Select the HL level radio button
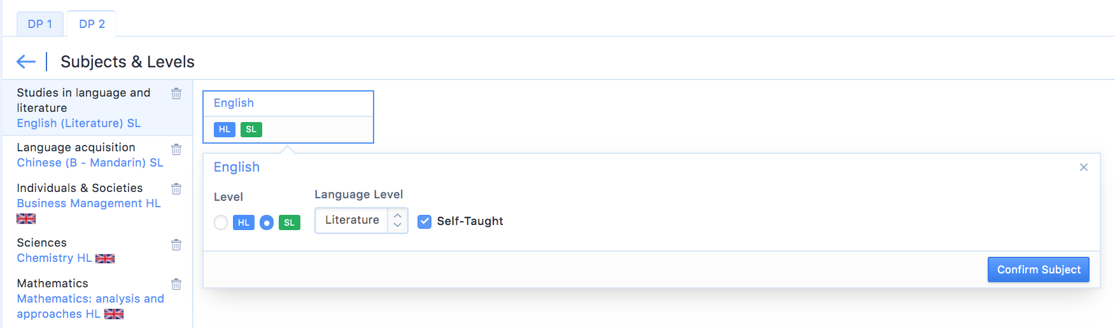 [221, 222]
